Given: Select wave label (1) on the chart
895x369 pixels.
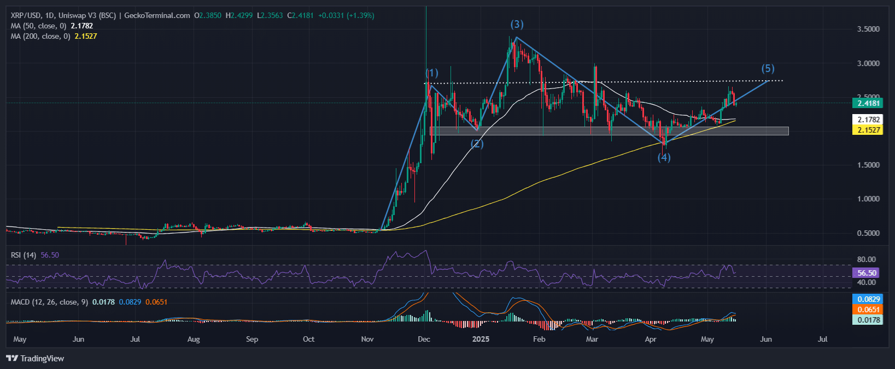Looking at the screenshot, I should point(432,73).
